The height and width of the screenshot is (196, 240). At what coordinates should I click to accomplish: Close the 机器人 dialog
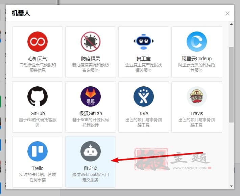(x=227, y=13)
